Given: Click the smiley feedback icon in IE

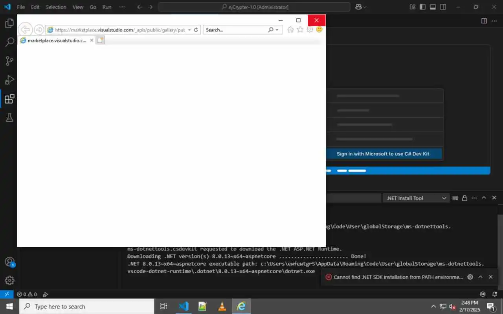Looking at the screenshot, I should [x=319, y=29].
